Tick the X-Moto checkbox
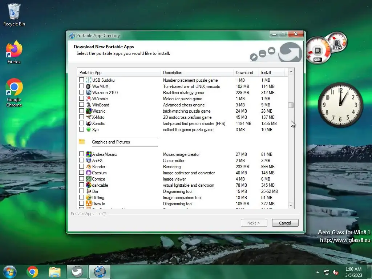This screenshot has width=372, height=279. pyautogui.click(x=81, y=117)
